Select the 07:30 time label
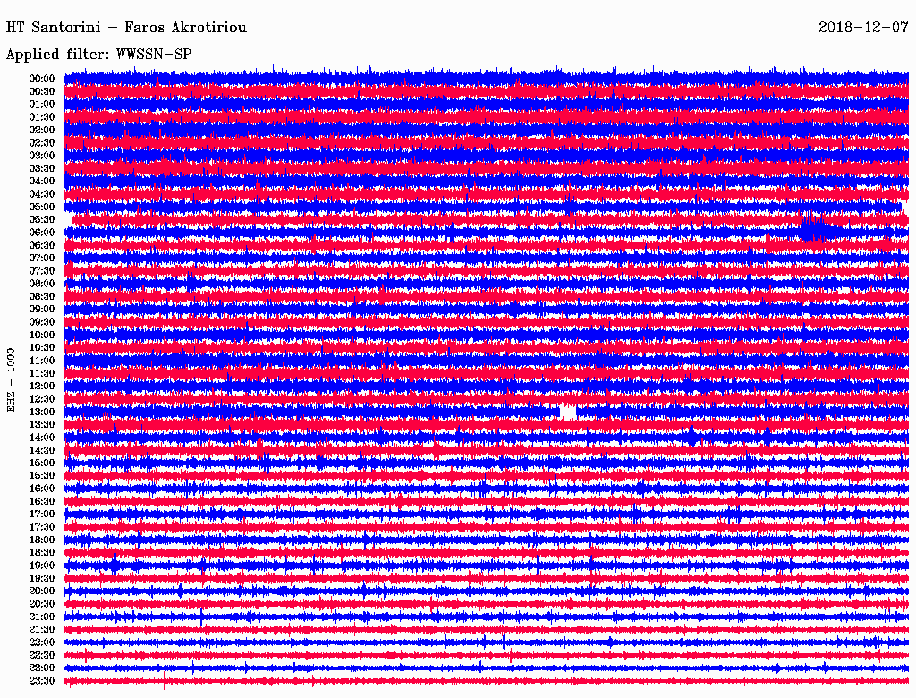 42,271
